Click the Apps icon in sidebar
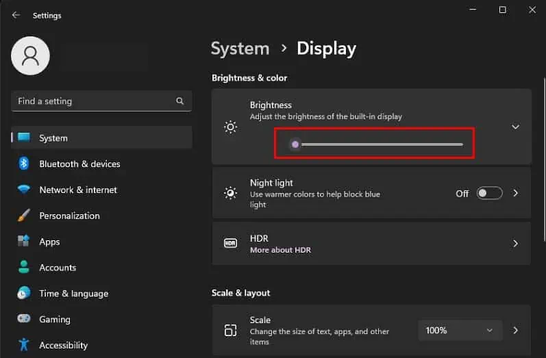 (24, 242)
